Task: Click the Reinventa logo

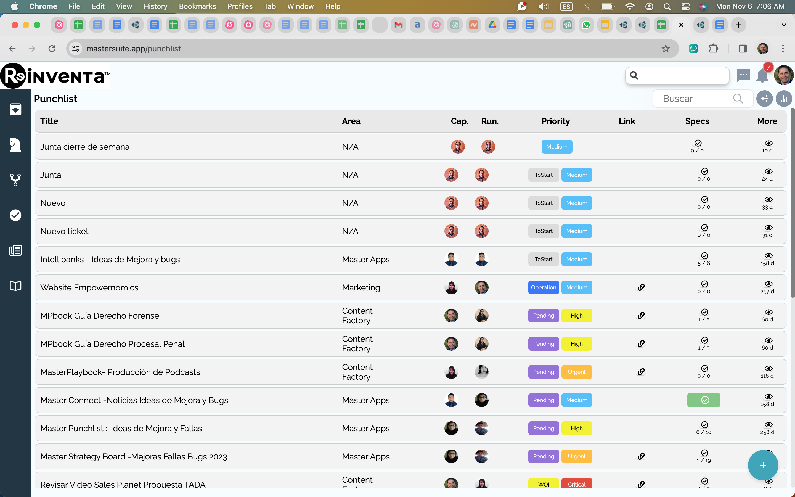Action: click(x=55, y=76)
